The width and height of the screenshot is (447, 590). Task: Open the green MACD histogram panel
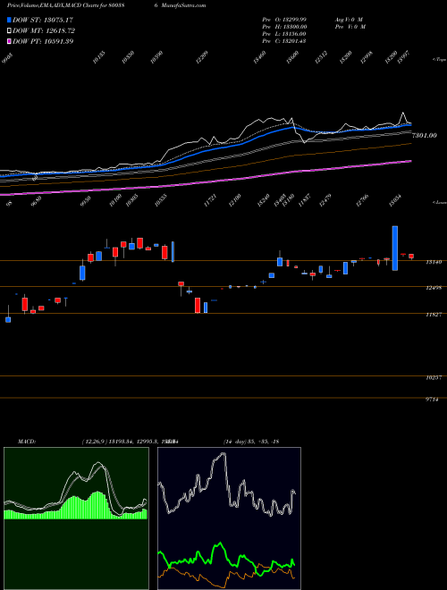[76, 518]
